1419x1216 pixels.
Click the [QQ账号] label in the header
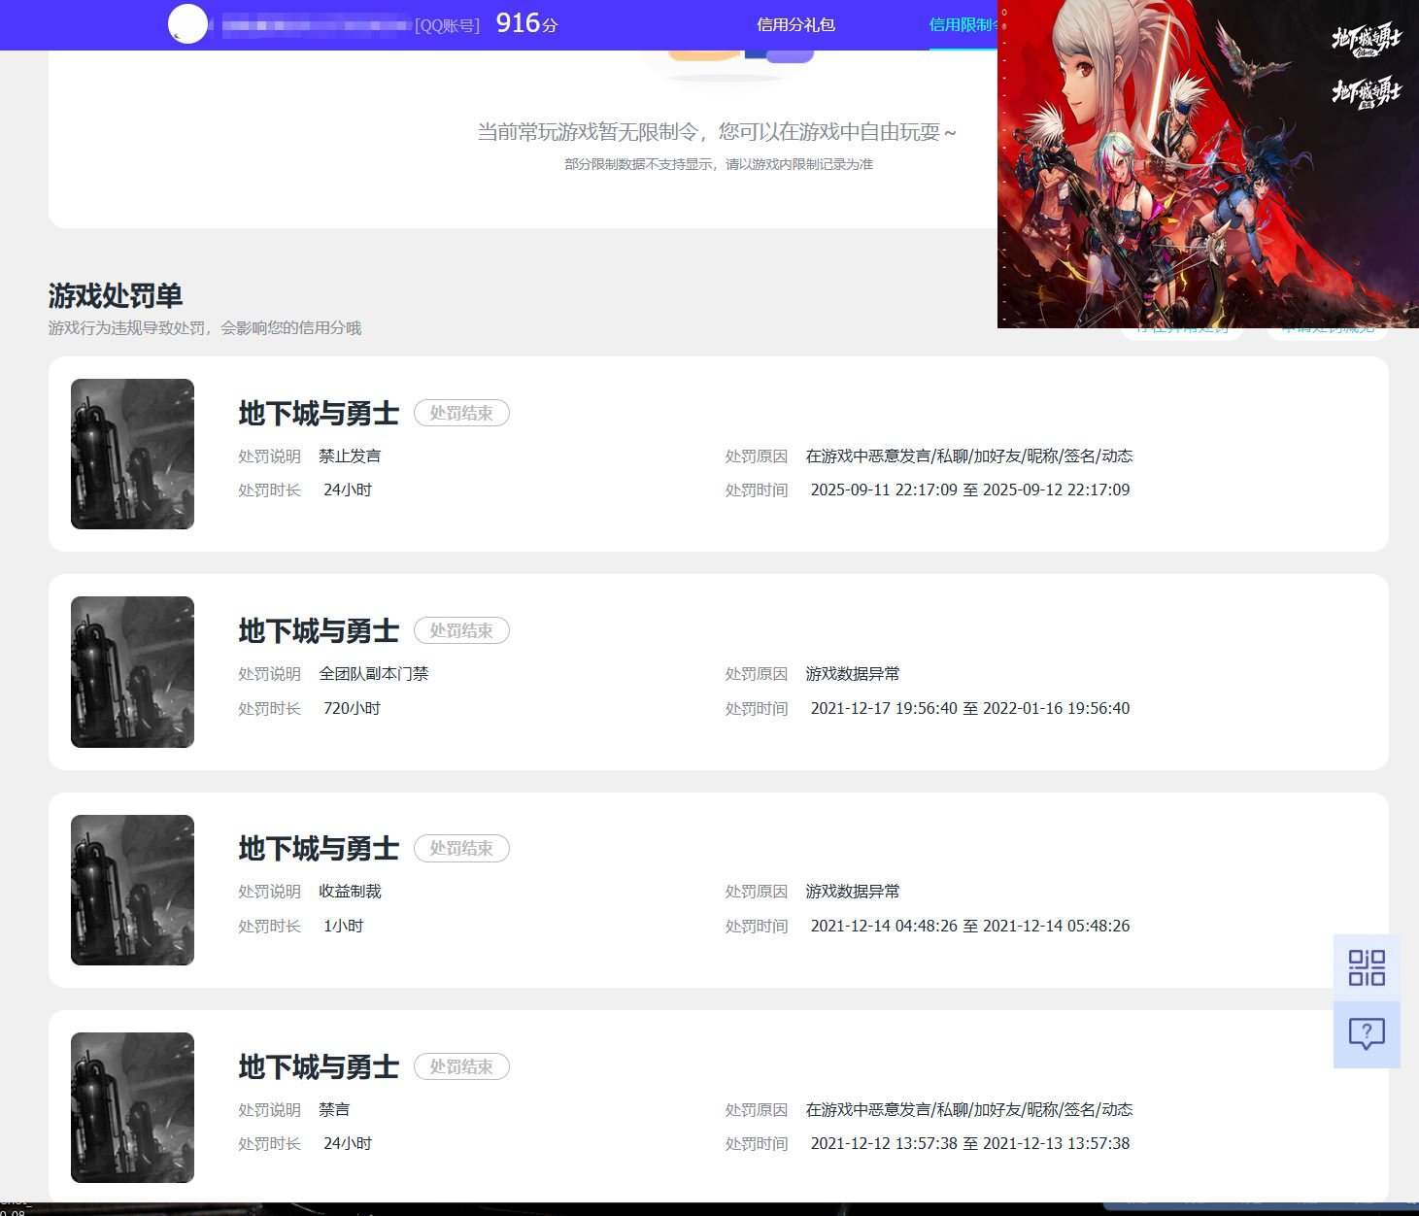coord(447,25)
